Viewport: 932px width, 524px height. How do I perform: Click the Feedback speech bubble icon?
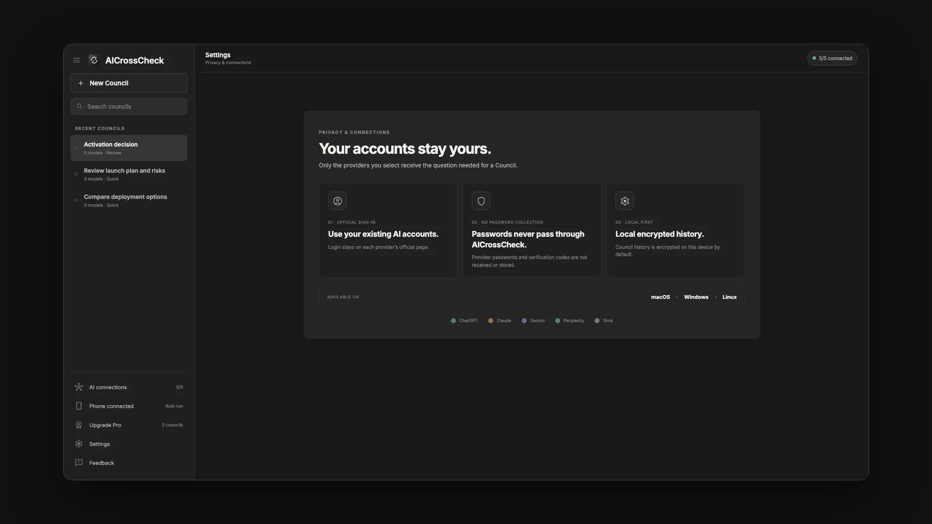coord(79,462)
